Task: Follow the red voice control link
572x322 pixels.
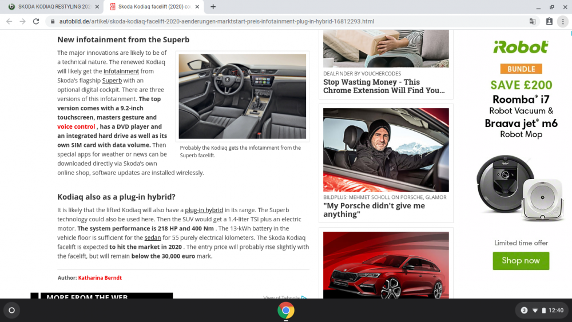Action: [76, 126]
